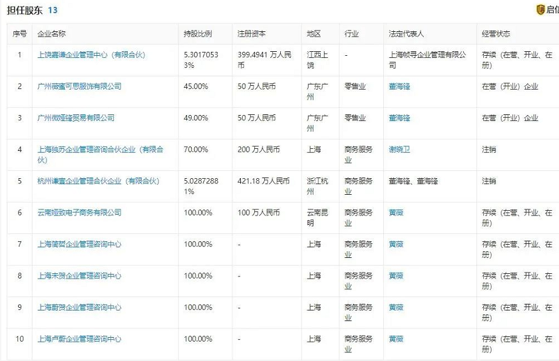Image resolution: width=559 pixels, height=361 pixels.
Task: Click the 注册资本 column header
Action: pyautogui.click(x=251, y=34)
